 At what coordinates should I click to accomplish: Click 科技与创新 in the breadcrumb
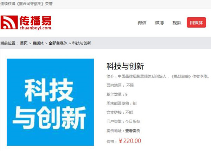pyautogui.click(x=82, y=43)
